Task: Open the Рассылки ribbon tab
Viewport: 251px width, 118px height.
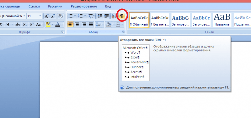Action: (x=55, y=7)
